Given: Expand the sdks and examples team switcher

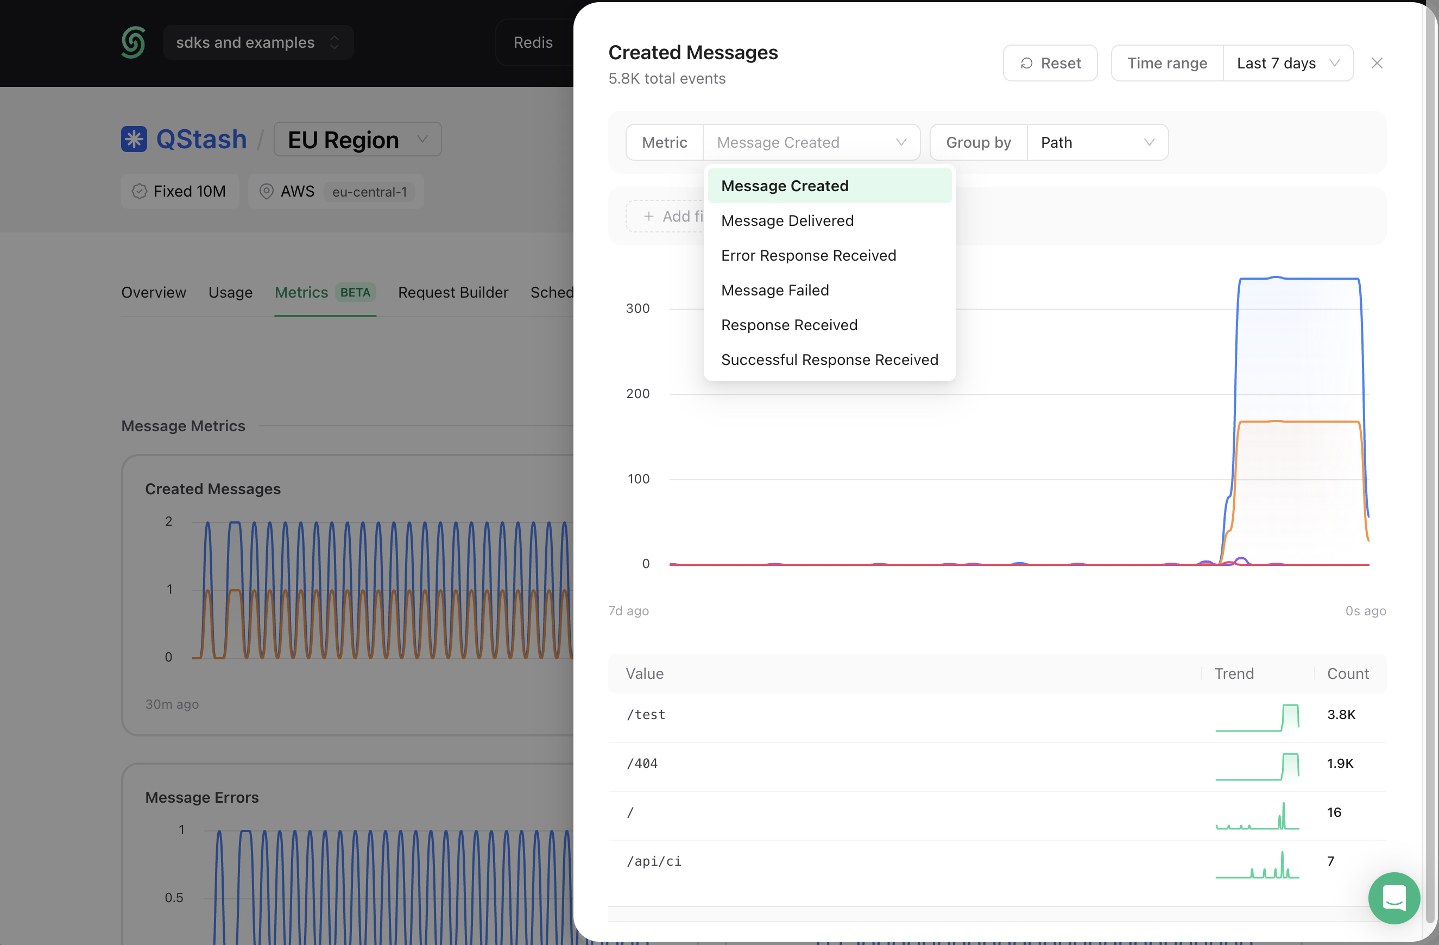Looking at the screenshot, I should pos(258,42).
